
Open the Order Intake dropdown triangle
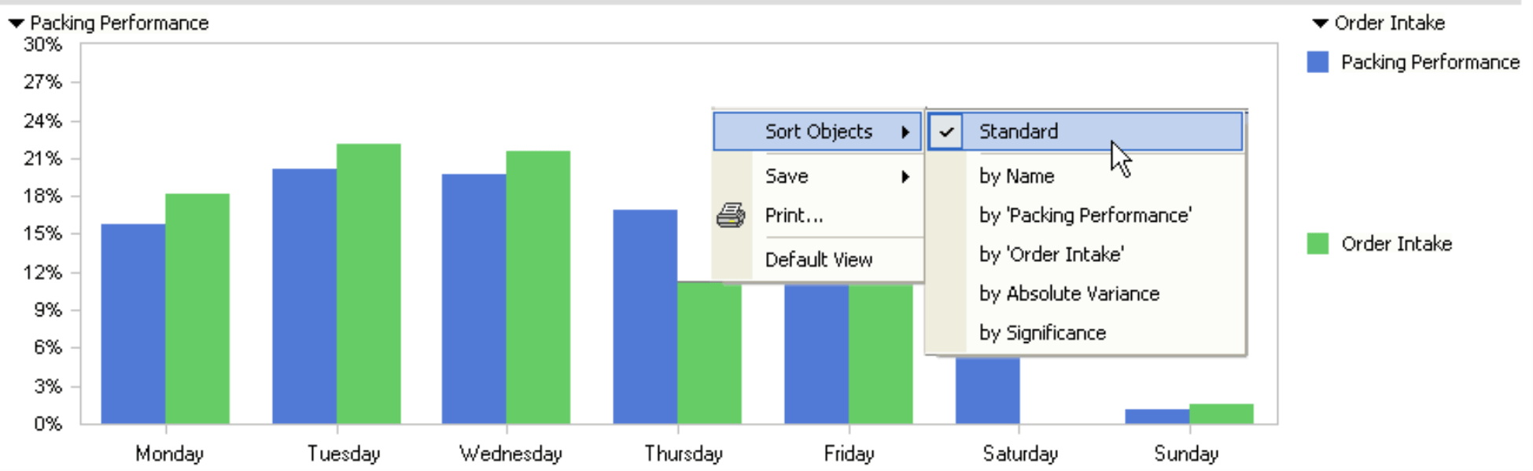(1321, 24)
